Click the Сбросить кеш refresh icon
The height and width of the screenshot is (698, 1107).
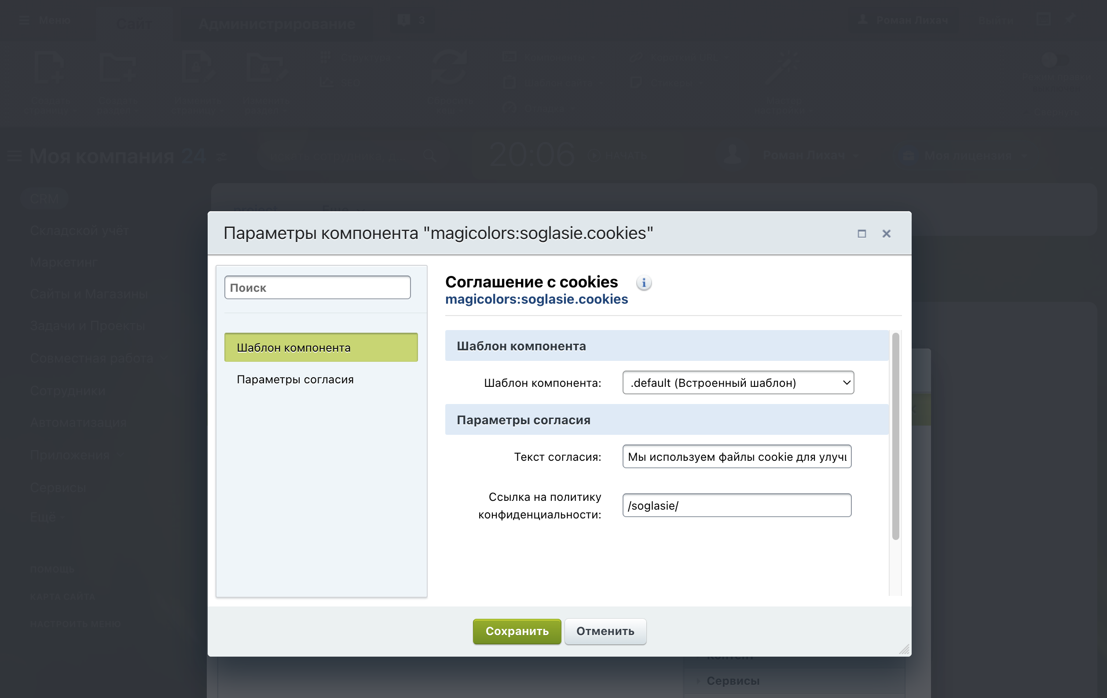(x=449, y=68)
